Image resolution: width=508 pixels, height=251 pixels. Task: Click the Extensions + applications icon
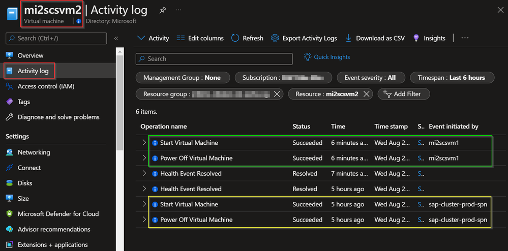pos(9,244)
